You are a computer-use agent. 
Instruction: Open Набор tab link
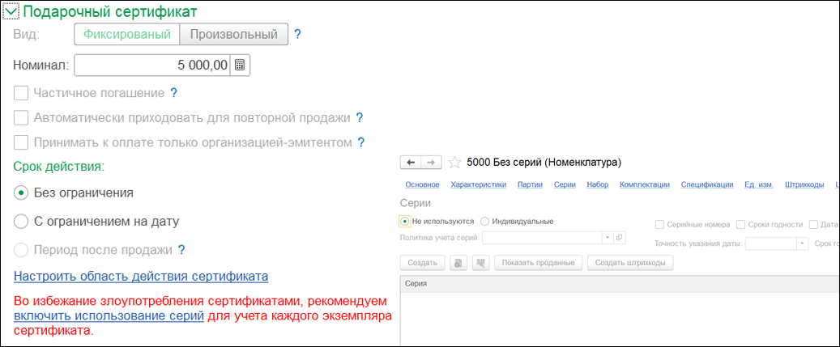(x=597, y=185)
